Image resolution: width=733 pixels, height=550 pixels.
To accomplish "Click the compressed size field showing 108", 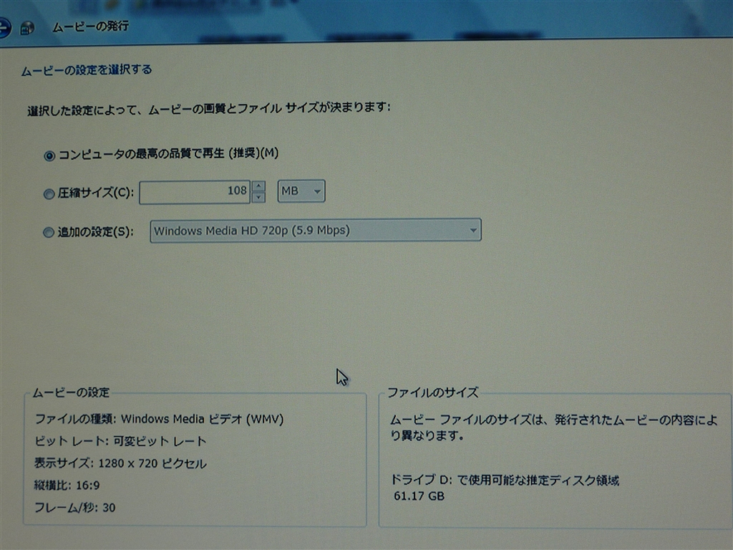I will [195, 192].
